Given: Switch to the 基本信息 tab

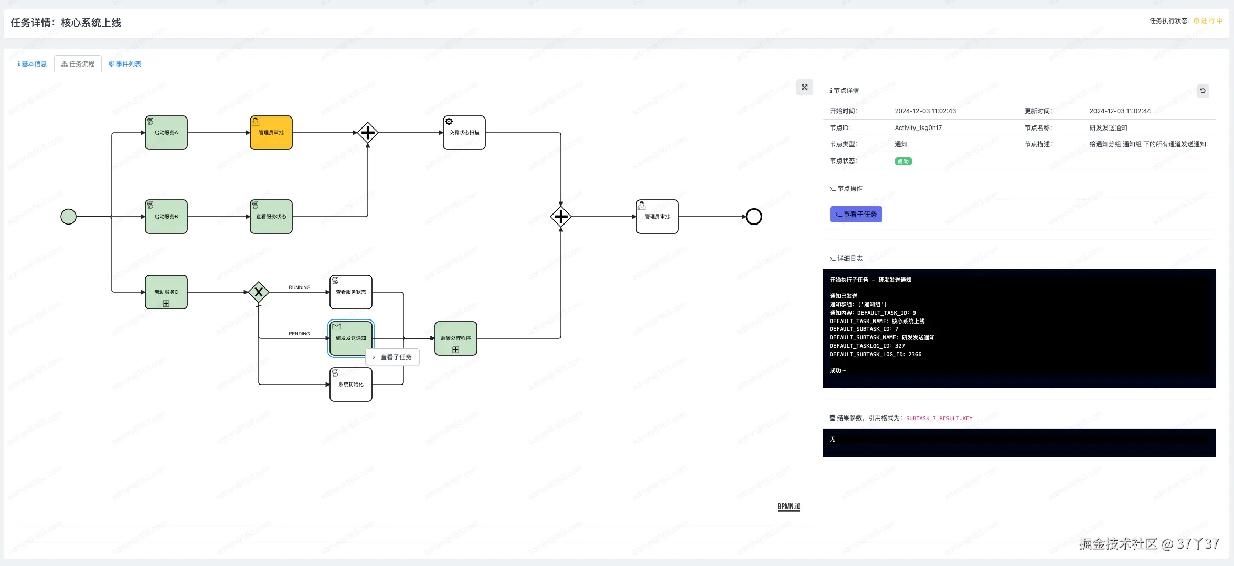Looking at the screenshot, I should [32, 64].
